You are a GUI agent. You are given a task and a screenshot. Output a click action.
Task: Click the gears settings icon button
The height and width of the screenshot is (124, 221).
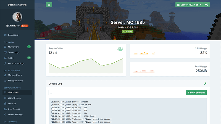[x=206, y=5]
